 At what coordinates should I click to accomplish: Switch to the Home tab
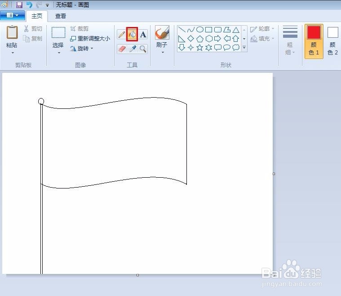(37, 16)
